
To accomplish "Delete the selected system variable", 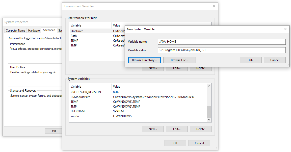I will 200,129.
